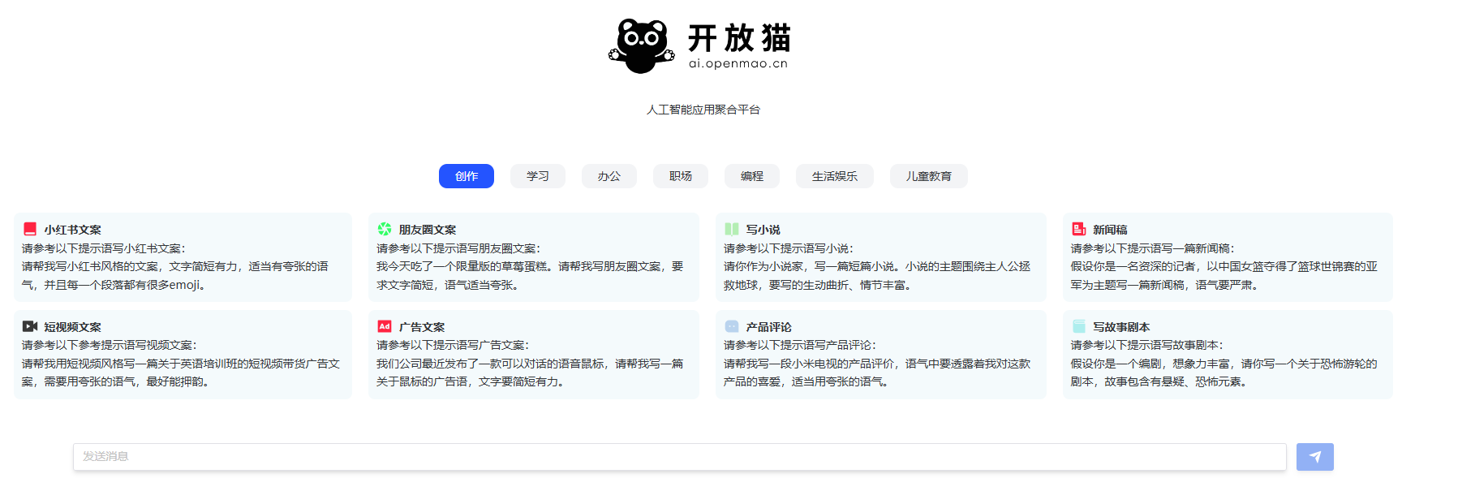Click the red Ad icon for 广告文案
This screenshot has height=504, width=1458.
(385, 326)
